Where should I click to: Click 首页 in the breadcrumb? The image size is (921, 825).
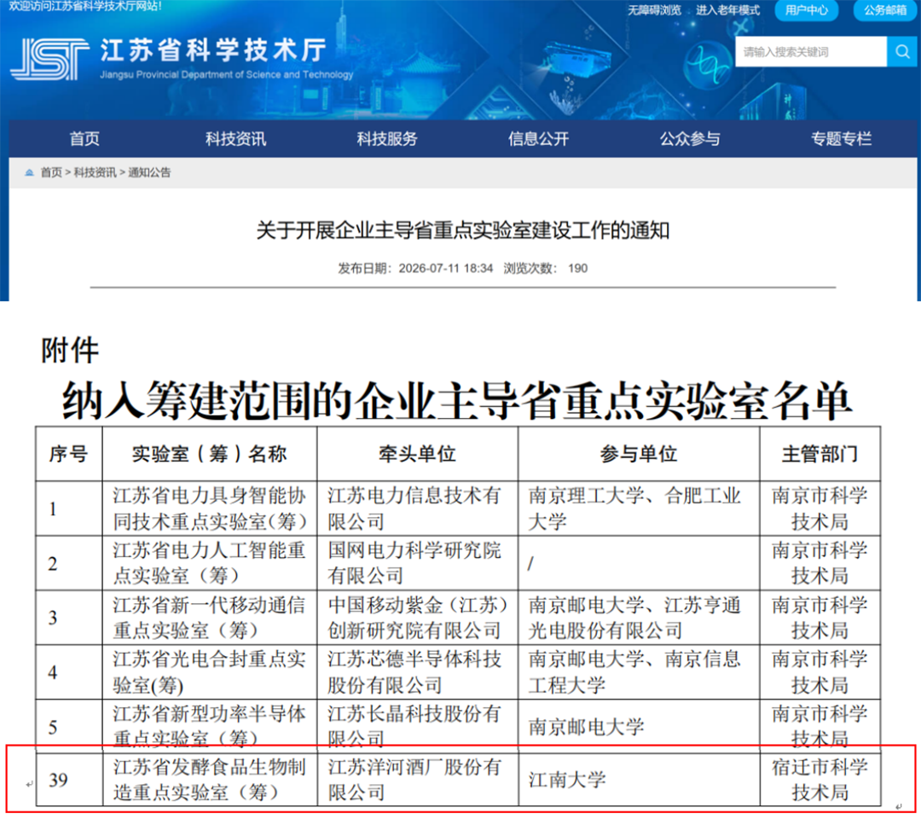click(x=51, y=172)
